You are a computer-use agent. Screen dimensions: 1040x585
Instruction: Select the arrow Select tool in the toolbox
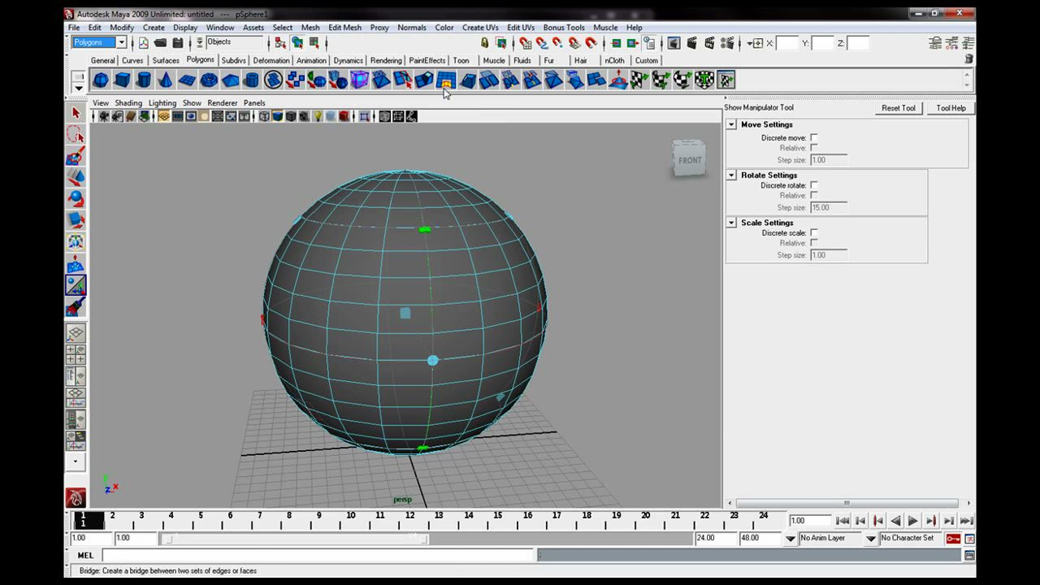76,113
